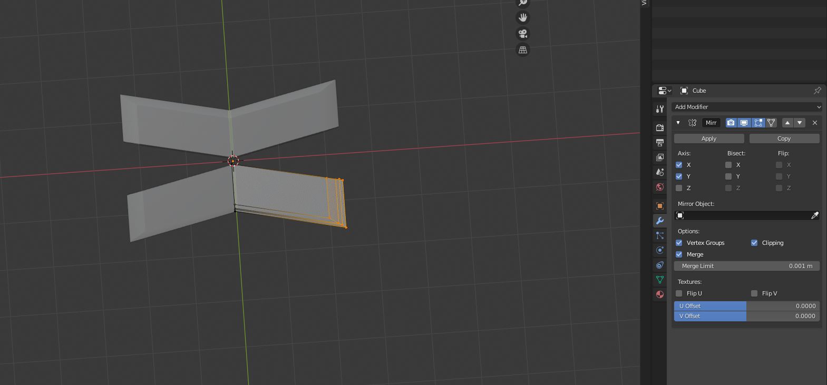Click the Cube object name in header
Image resolution: width=827 pixels, height=385 pixels.
click(x=699, y=91)
